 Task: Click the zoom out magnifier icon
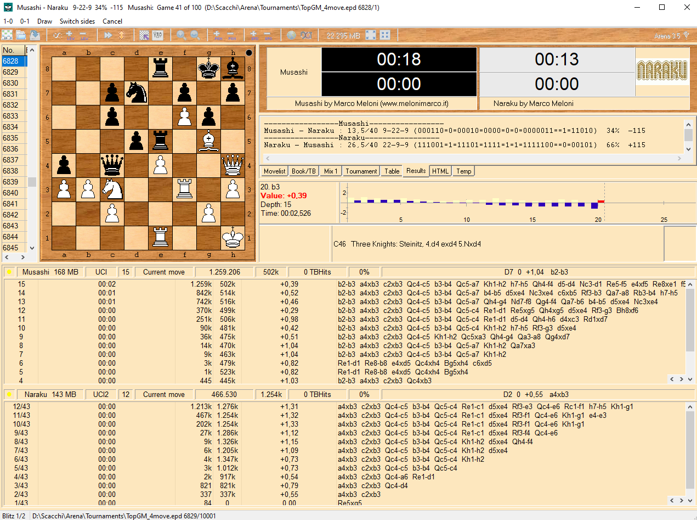coord(195,35)
